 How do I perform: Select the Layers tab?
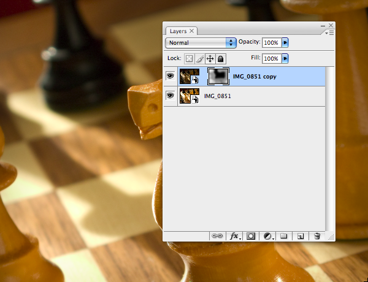click(x=182, y=31)
